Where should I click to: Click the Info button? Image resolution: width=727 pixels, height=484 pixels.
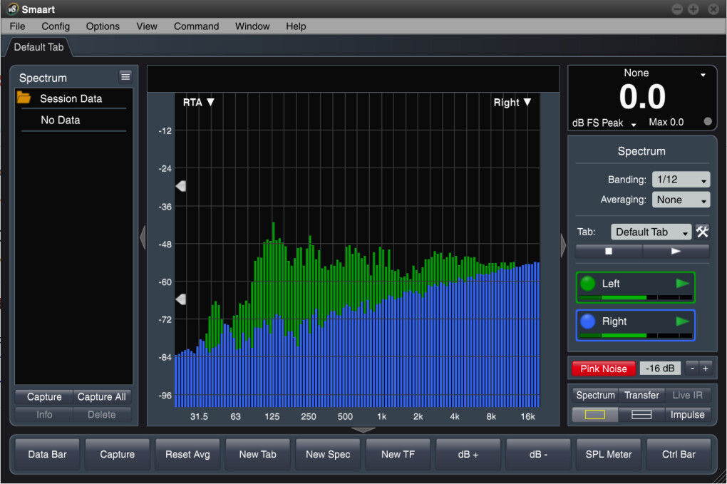pyautogui.click(x=44, y=414)
